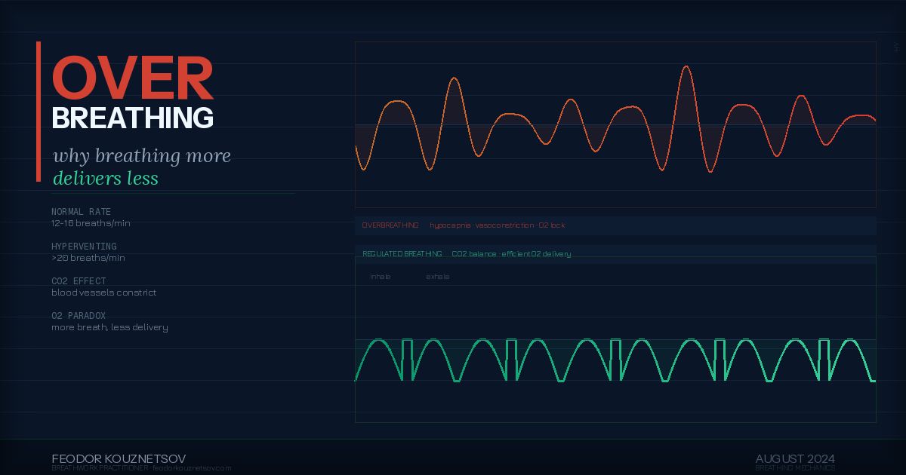906x475 pixels.
Task: Click the white BREATHING title text
Action: tap(132, 118)
